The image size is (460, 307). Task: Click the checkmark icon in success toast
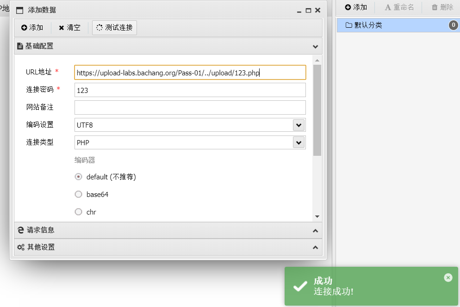point(300,286)
